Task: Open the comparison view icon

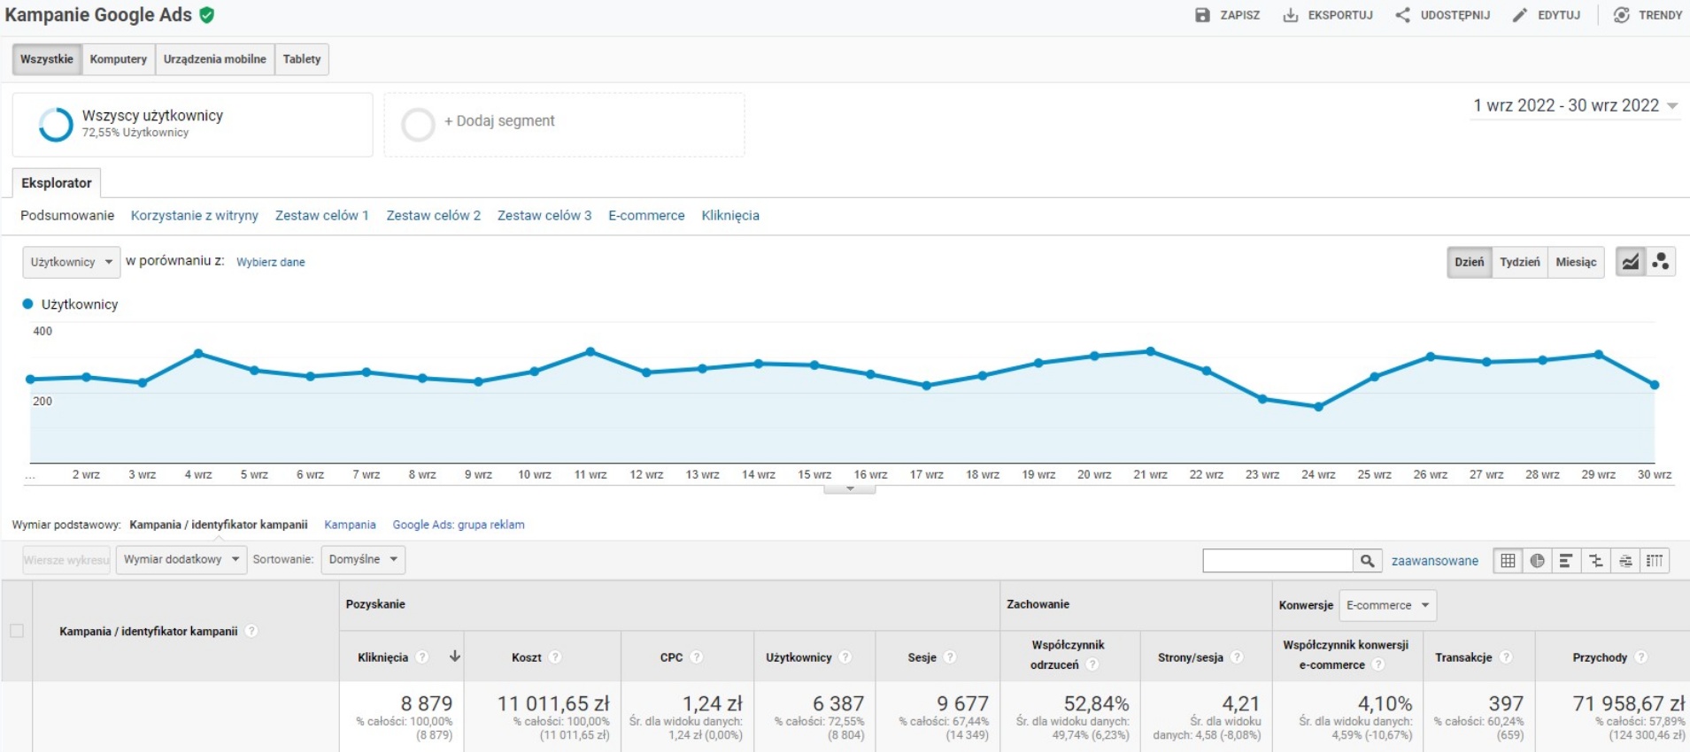Action: (1595, 561)
